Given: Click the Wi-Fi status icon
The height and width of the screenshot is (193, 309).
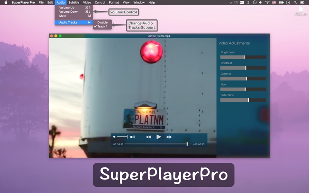Looking at the screenshot, I should tap(267, 2).
